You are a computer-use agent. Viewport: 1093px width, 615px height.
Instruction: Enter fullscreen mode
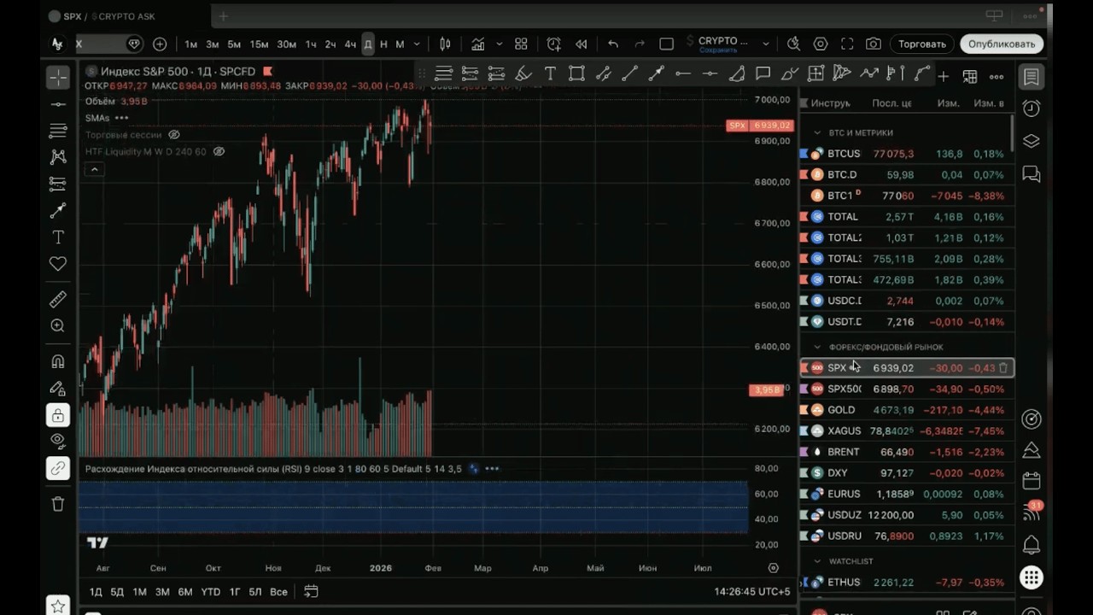847,44
